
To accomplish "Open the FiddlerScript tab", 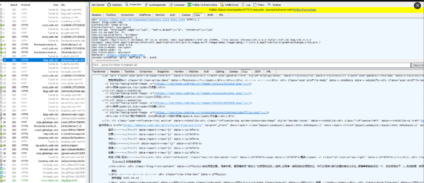I will click(229, 5).
